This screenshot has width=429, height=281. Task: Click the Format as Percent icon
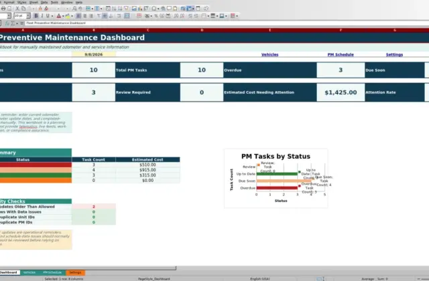point(156,16)
